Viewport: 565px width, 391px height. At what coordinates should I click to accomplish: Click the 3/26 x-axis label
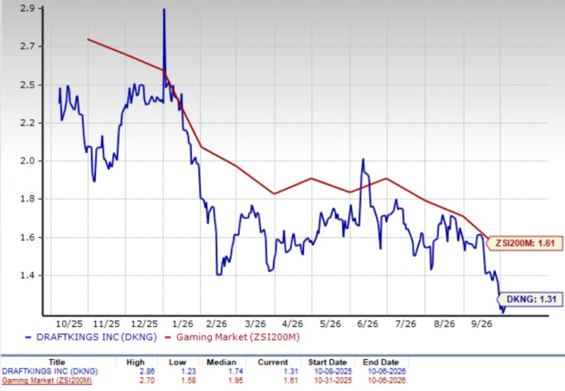256,324
